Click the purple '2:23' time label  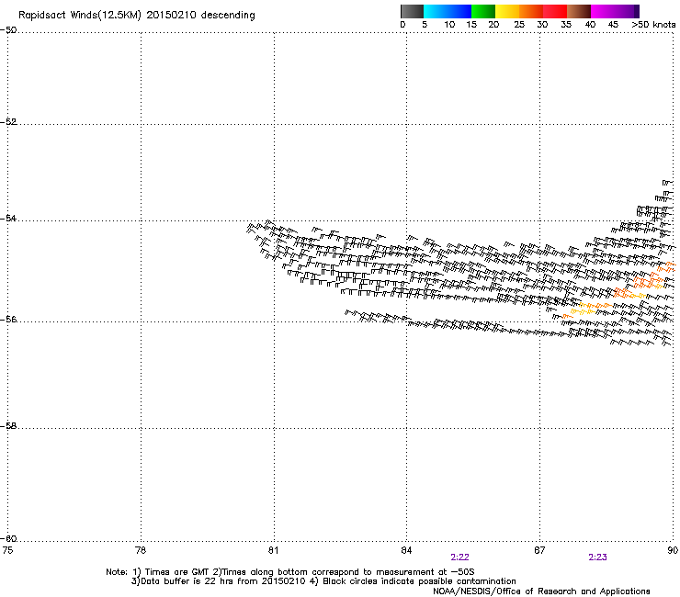click(597, 558)
